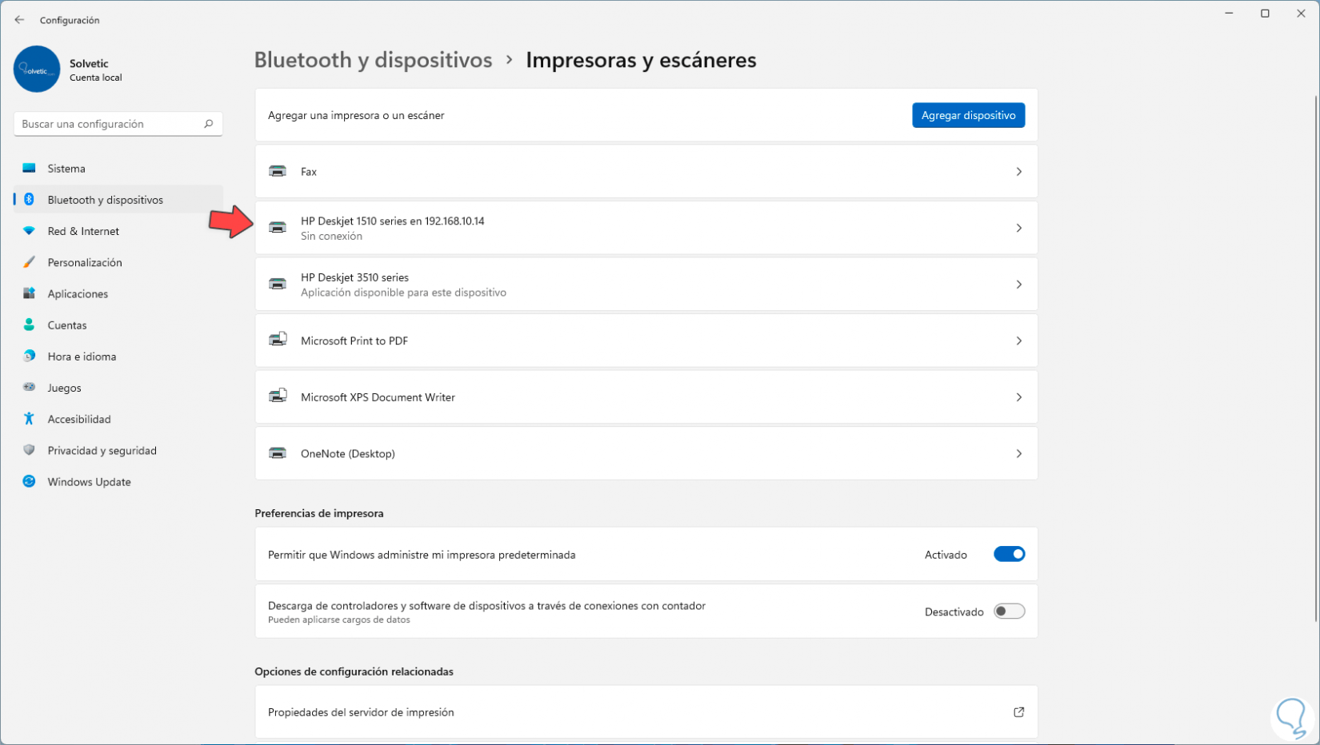The height and width of the screenshot is (745, 1320).
Task: Click the Privacidad y seguridad shield icon
Action: click(x=30, y=450)
